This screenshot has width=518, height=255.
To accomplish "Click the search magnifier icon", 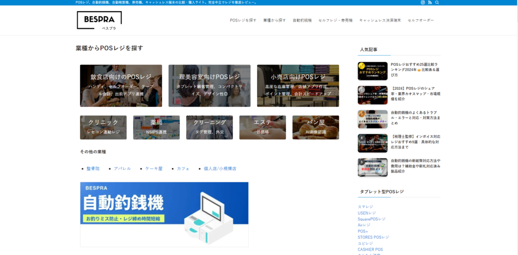I will click(x=437, y=3).
